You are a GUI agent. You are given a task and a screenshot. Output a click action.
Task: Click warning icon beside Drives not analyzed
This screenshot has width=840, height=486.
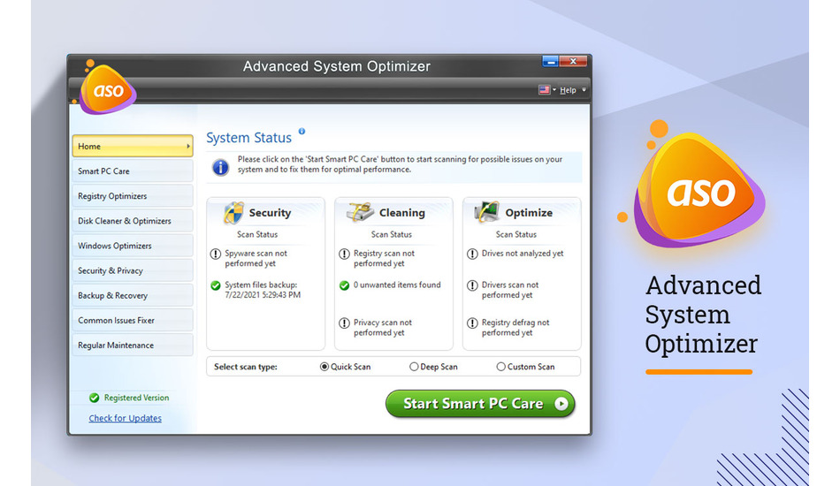point(472,254)
